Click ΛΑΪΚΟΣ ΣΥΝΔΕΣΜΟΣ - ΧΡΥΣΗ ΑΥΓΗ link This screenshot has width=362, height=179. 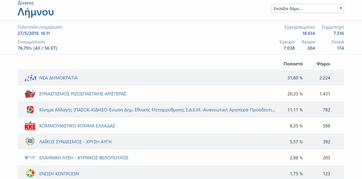pyautogui.click(x=75, y=142)
